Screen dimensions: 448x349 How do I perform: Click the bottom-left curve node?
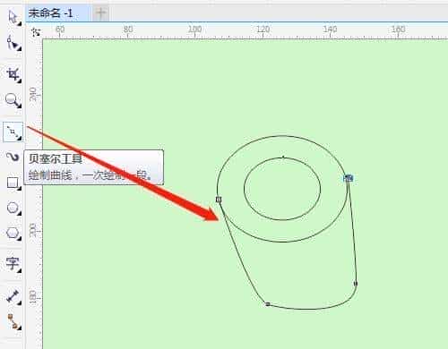tap(268, 304)
